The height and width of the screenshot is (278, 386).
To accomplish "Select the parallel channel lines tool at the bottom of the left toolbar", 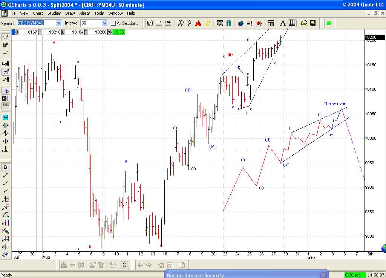I will (5, 254).
